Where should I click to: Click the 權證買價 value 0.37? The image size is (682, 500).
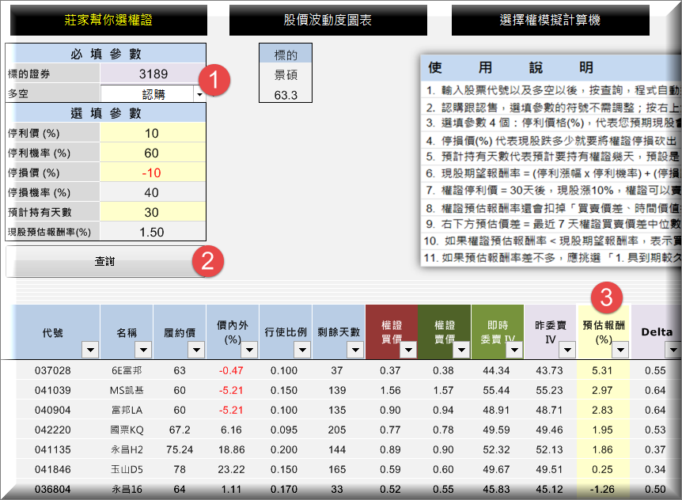pos(390,370)
